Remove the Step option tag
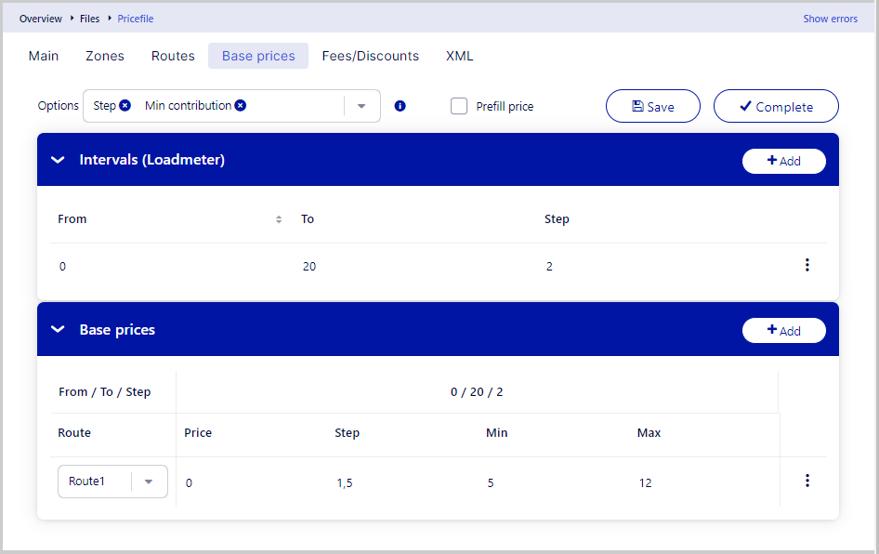This screenshot has width=879, height=554. pos(125,106)
